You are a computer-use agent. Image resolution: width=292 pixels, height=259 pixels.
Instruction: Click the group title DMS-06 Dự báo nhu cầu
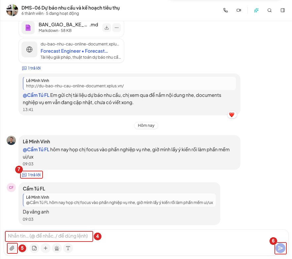point(70,8)
